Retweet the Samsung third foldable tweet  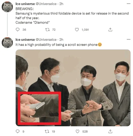47,30
